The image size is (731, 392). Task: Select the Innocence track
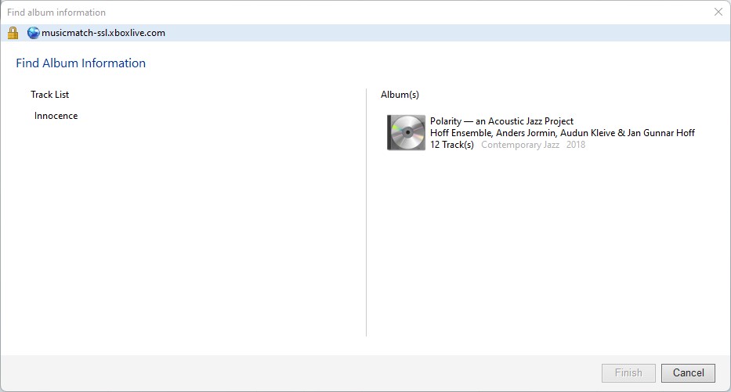pyautogui.click(x=56, y=116)
